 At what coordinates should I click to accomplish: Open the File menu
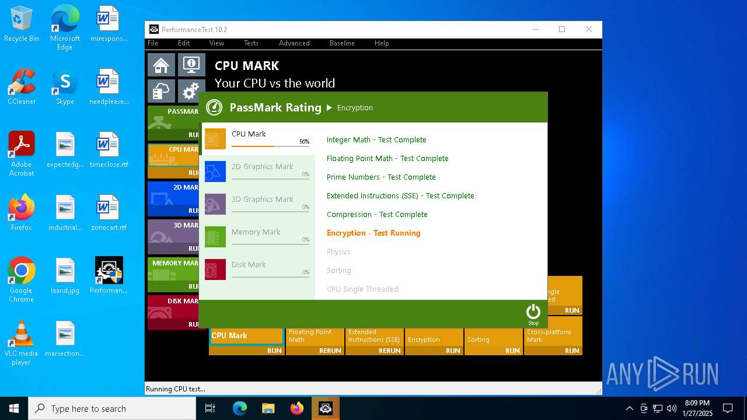[153, 43]
